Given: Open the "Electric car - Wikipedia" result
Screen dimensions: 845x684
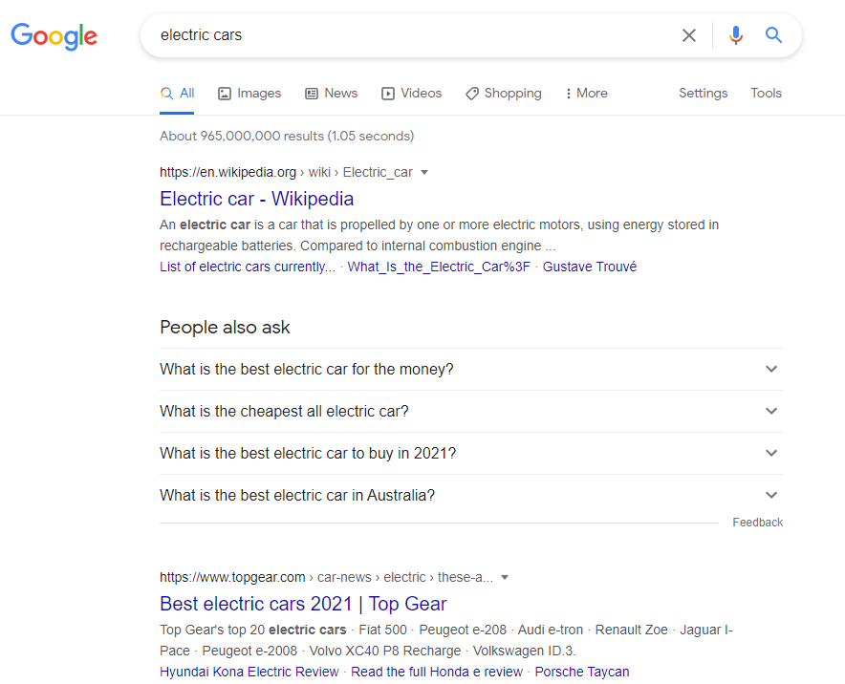Looking at the screenshot, I should [x=256, y=199].
